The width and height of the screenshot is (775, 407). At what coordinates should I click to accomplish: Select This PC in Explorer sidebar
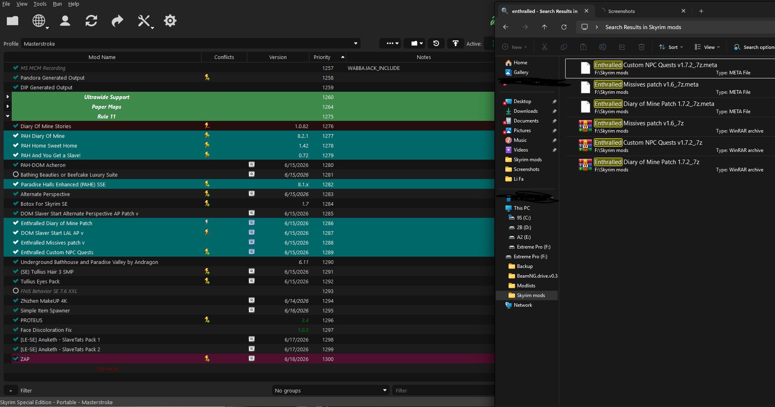tap(522, 208)
